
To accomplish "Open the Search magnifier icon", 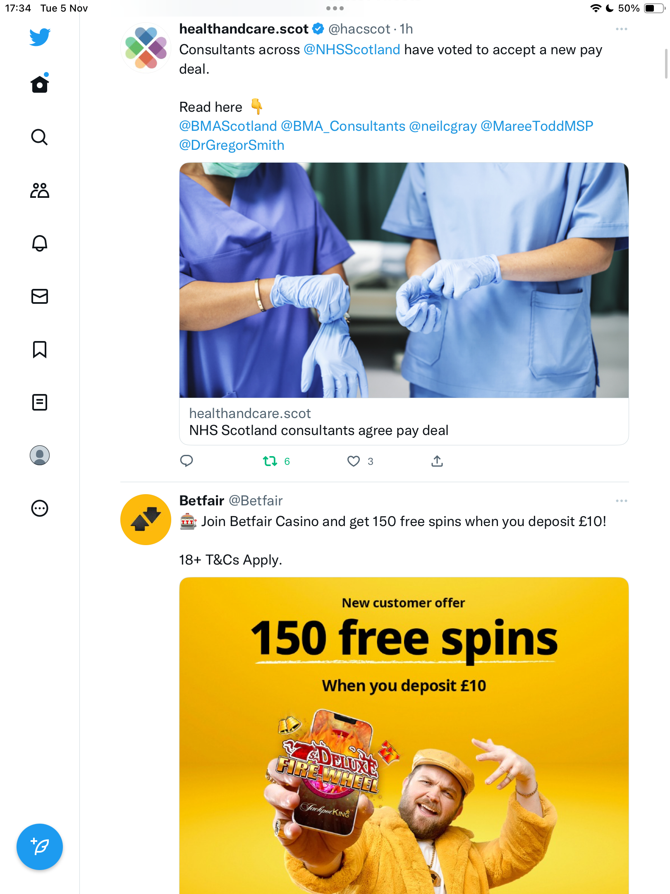I will coord(40,137).
